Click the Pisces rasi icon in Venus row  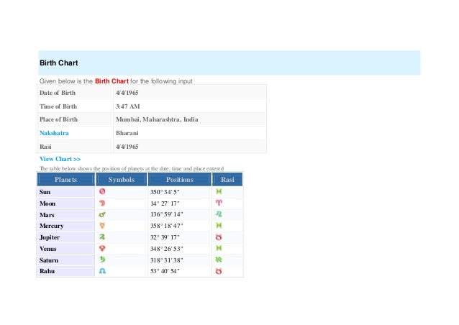pos(219,248)
